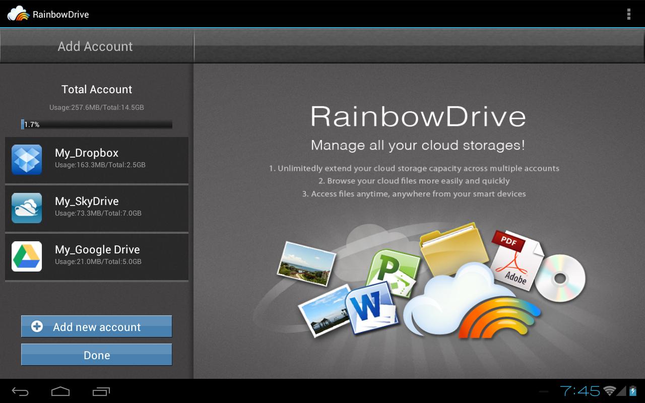Tap the Adobe PDF file icon illustration
Screen dimensions: 645x403
click(x=517, y=259)
